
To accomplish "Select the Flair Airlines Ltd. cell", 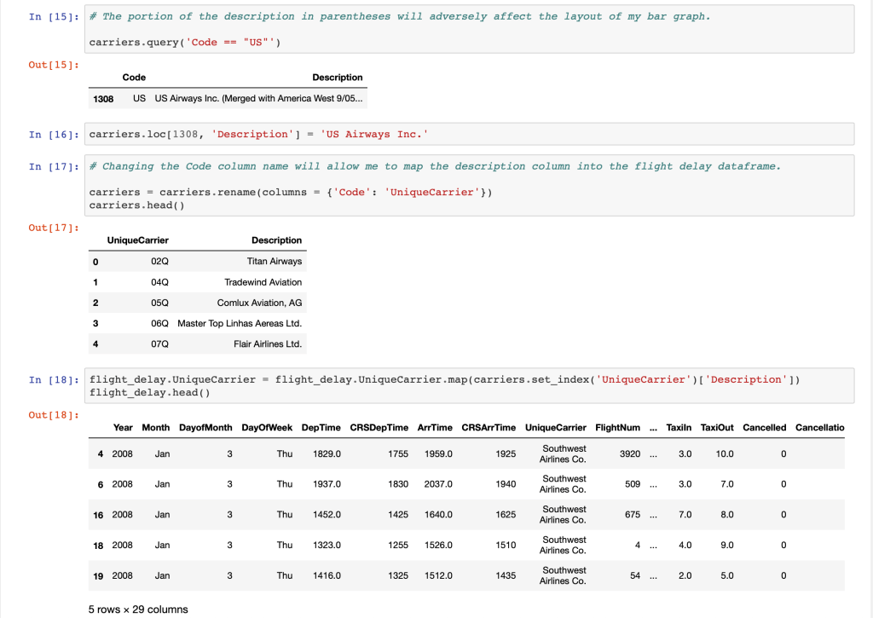I will pos(267,344).
